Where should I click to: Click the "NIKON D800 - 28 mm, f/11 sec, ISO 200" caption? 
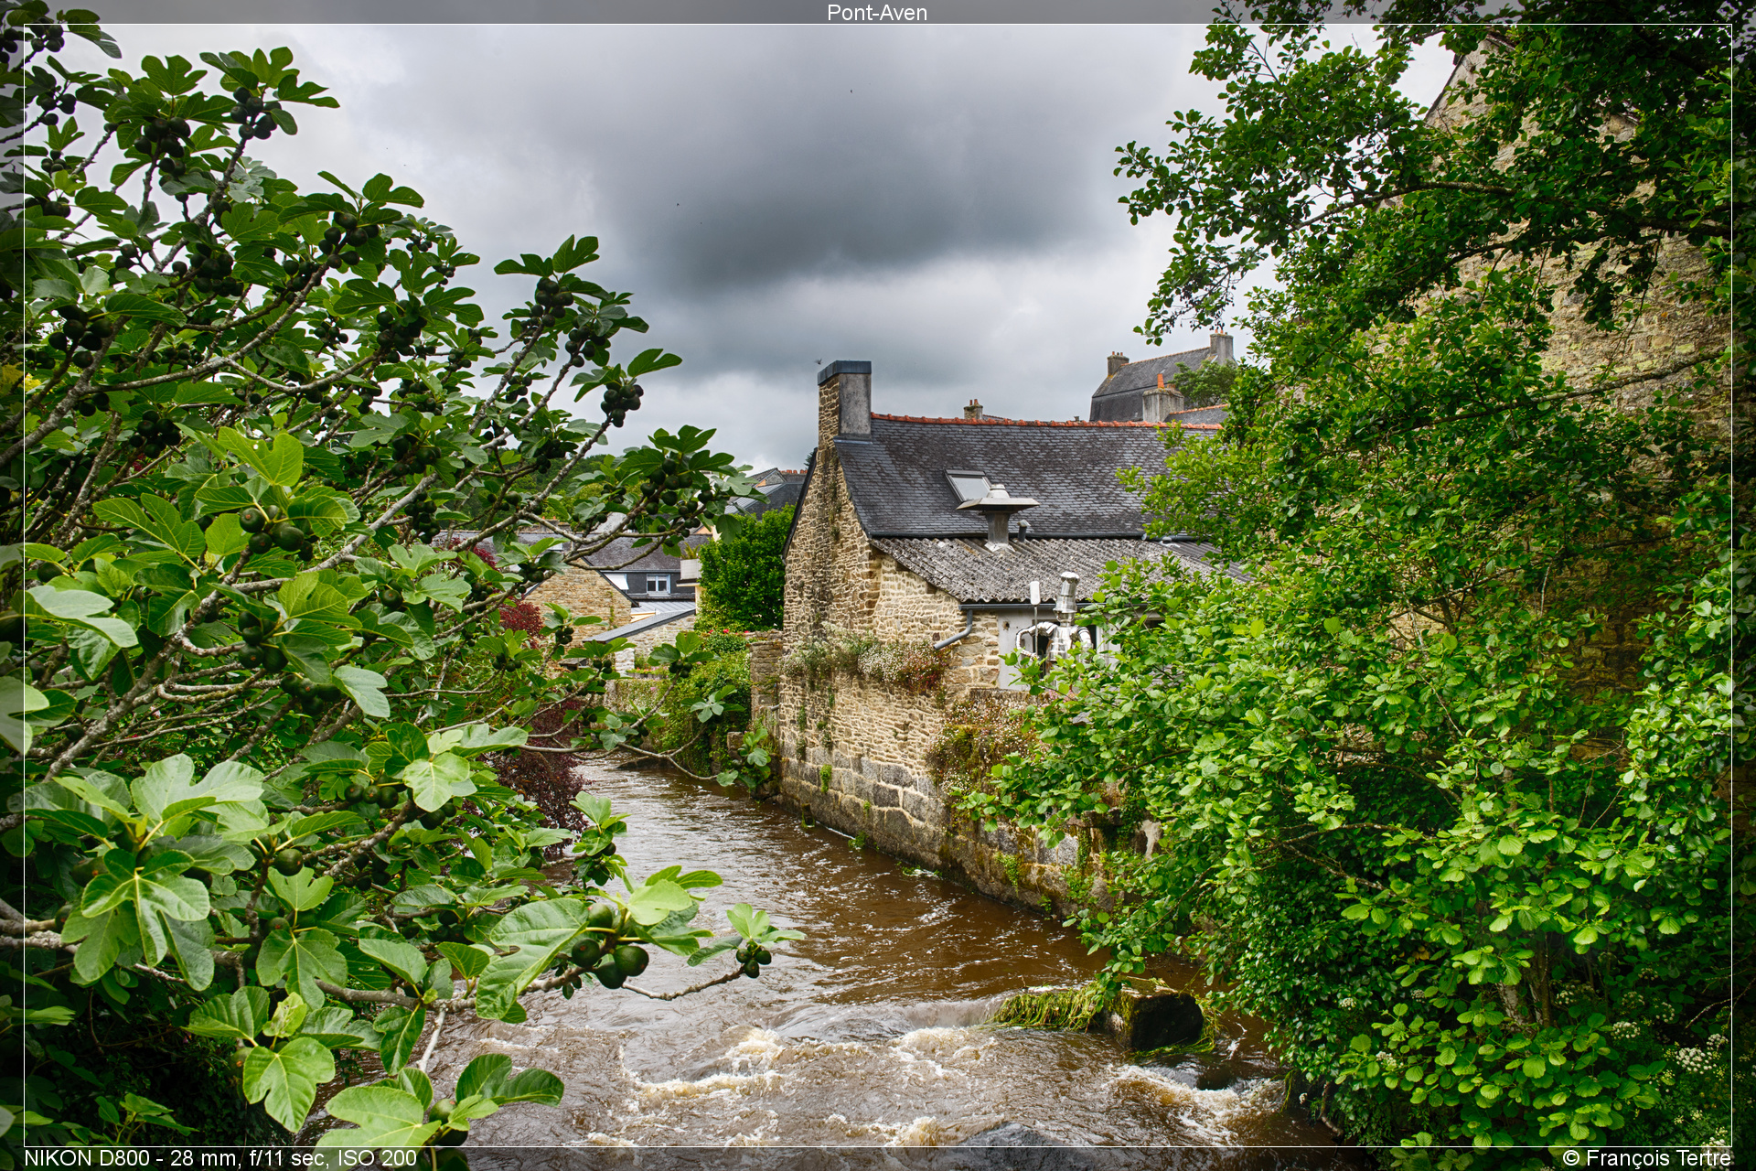[x=220, y=1158]
